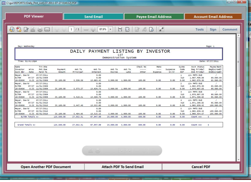Click the grayed link/attach toolbar icon
The height and width of the screenshot is (182, 251).
[x=144, y=30]
